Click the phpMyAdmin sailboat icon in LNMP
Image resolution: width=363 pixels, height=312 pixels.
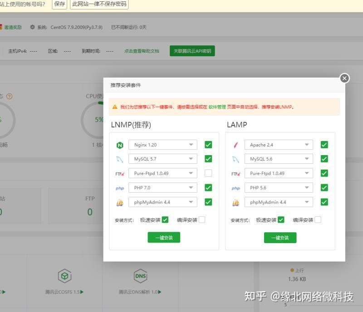[120, 203]
